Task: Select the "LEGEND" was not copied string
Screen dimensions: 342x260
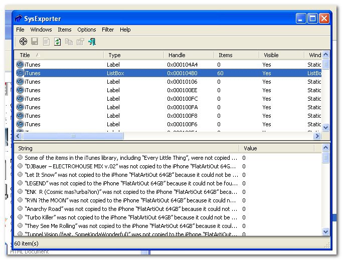Action: [131, 183]
